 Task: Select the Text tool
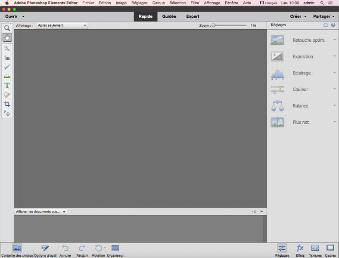[7, 86]
